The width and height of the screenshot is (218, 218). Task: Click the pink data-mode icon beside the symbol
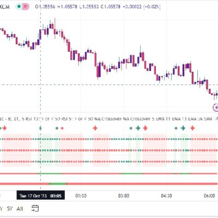26,7
